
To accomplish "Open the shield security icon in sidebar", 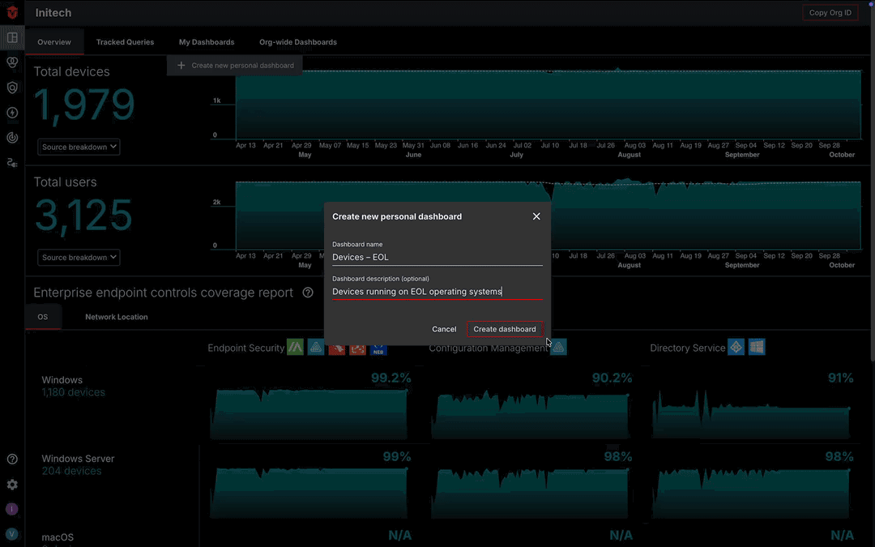I will click(x=11, y=88).
